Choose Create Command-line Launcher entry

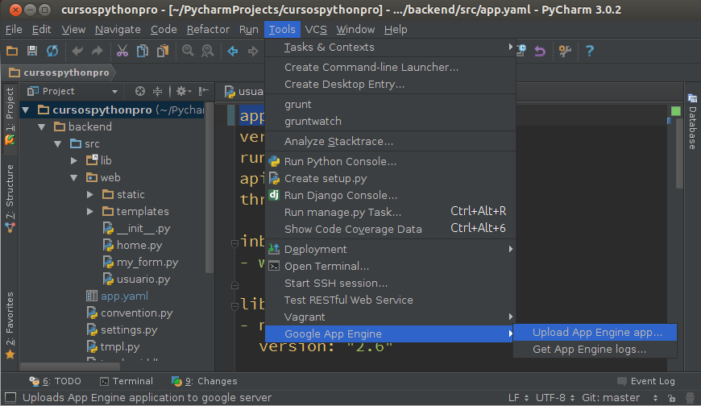pos(390,67)
